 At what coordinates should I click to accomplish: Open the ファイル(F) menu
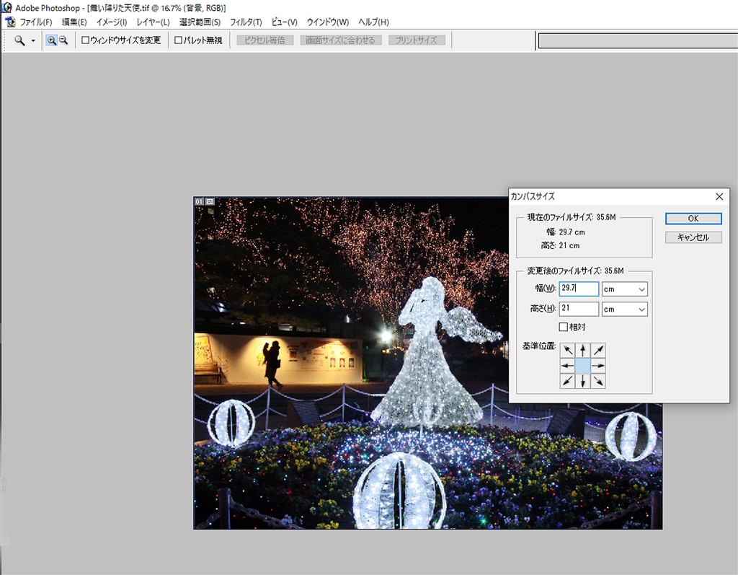(x=36, y=22)
